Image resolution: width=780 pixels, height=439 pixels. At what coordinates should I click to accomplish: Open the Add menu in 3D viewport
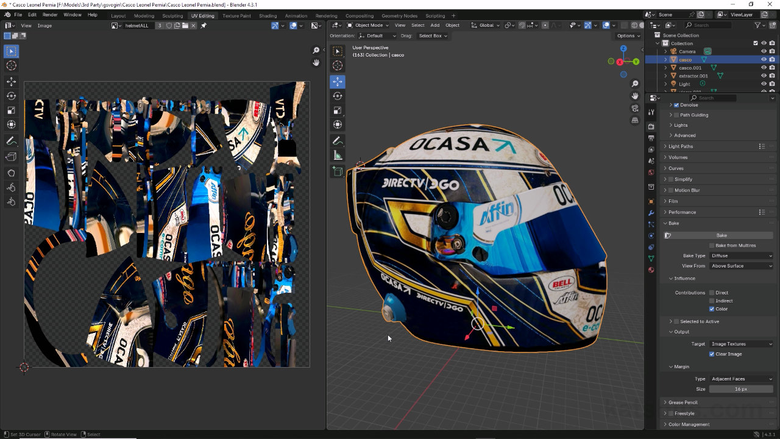point(434,25)
